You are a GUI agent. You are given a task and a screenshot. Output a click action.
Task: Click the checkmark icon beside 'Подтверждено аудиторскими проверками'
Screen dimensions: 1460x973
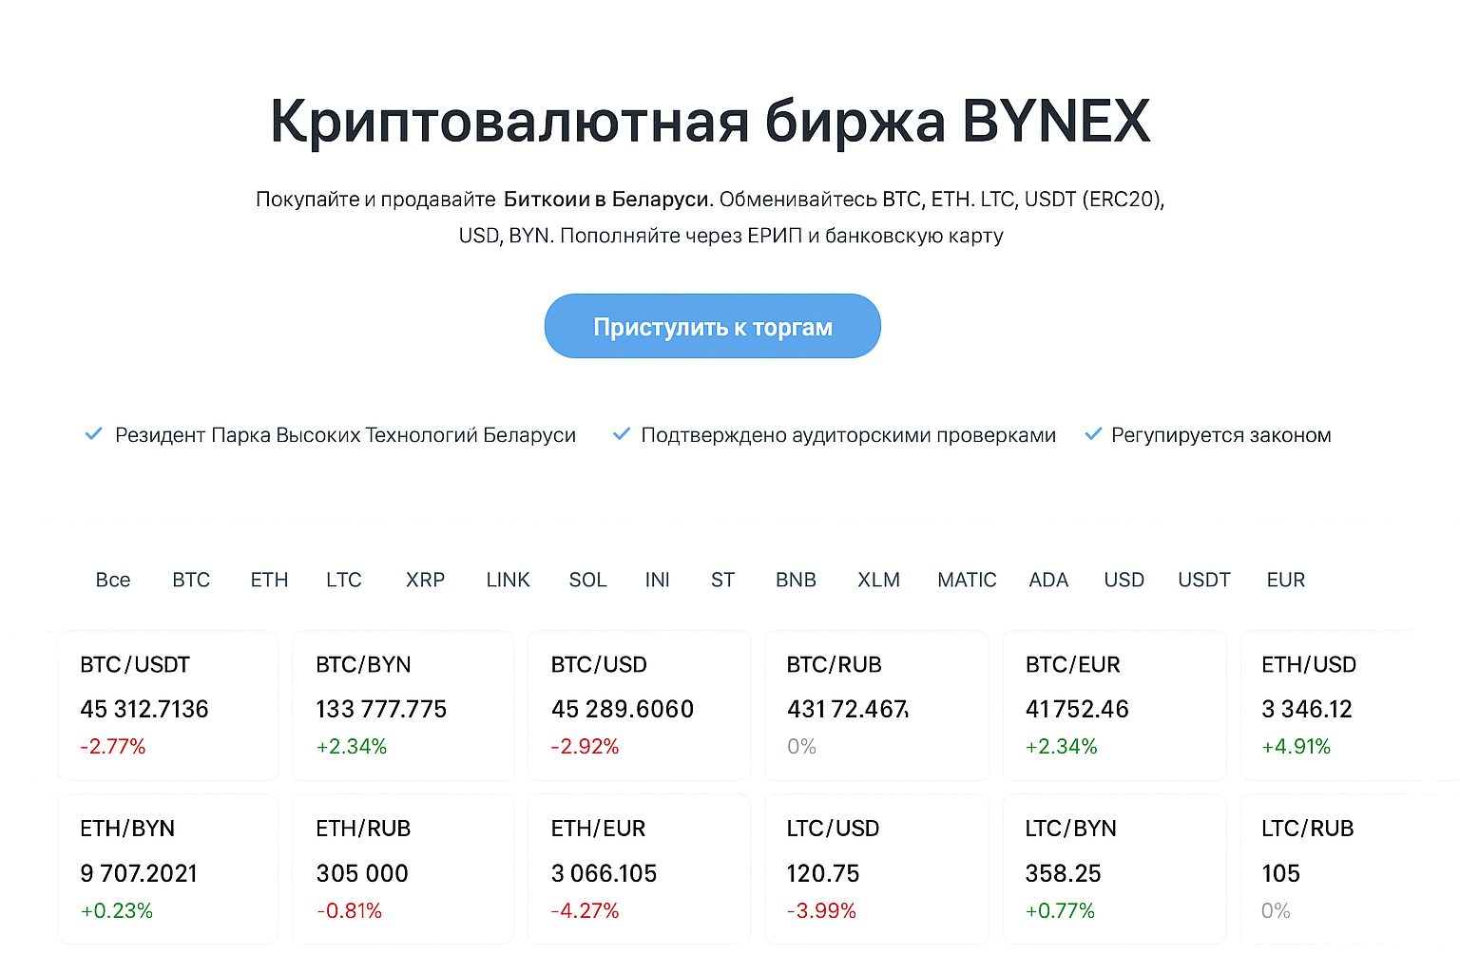click(622, 434)
